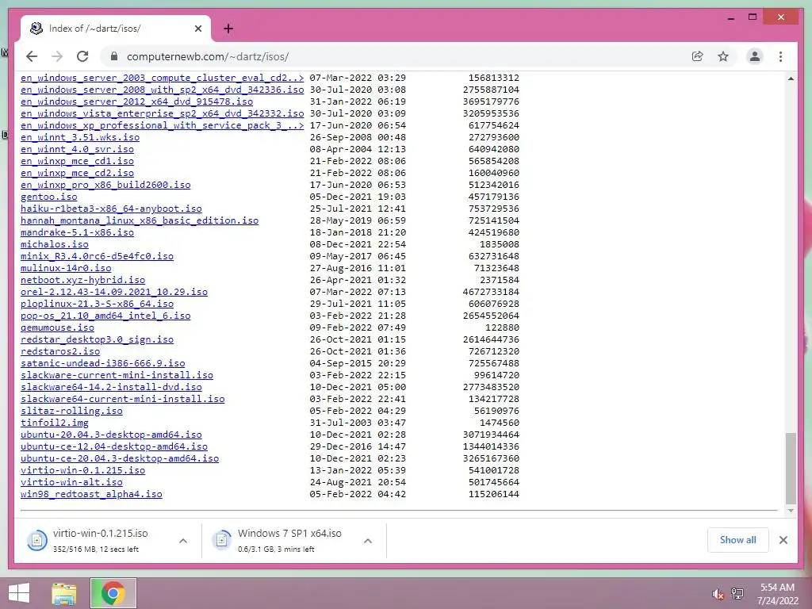812x609 pixels.
Task: Open the taskbar clock showing 5:54 AM
Action: pos(777,593)
